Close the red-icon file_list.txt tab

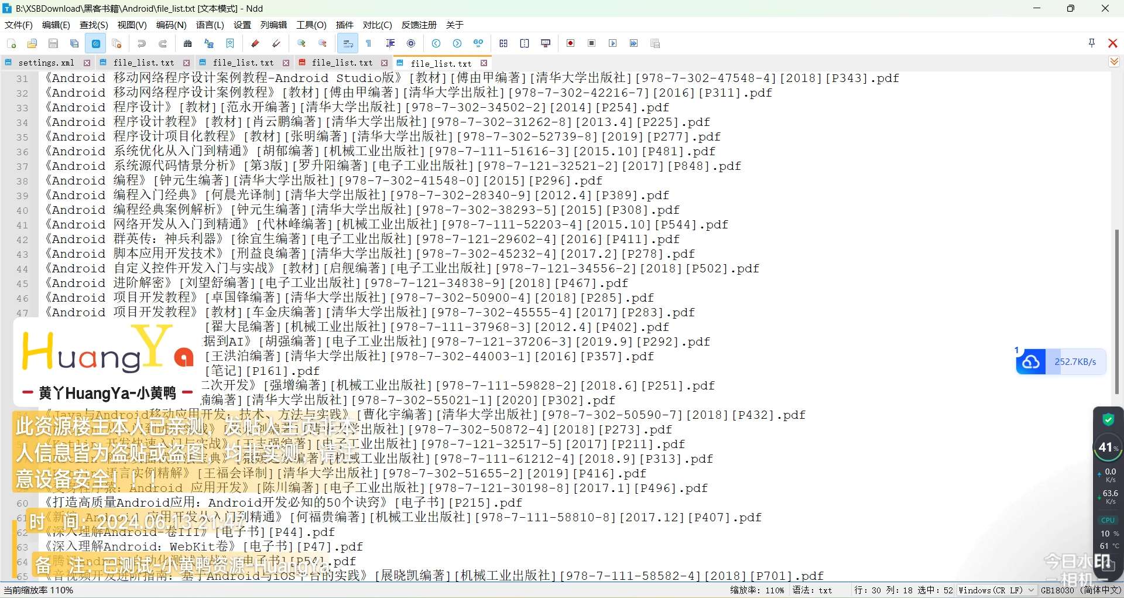point(385,63)
